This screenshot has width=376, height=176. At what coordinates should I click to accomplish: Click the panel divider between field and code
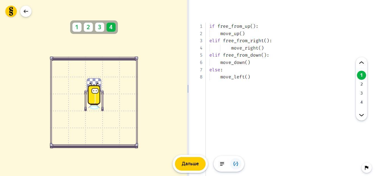[188, 89]
